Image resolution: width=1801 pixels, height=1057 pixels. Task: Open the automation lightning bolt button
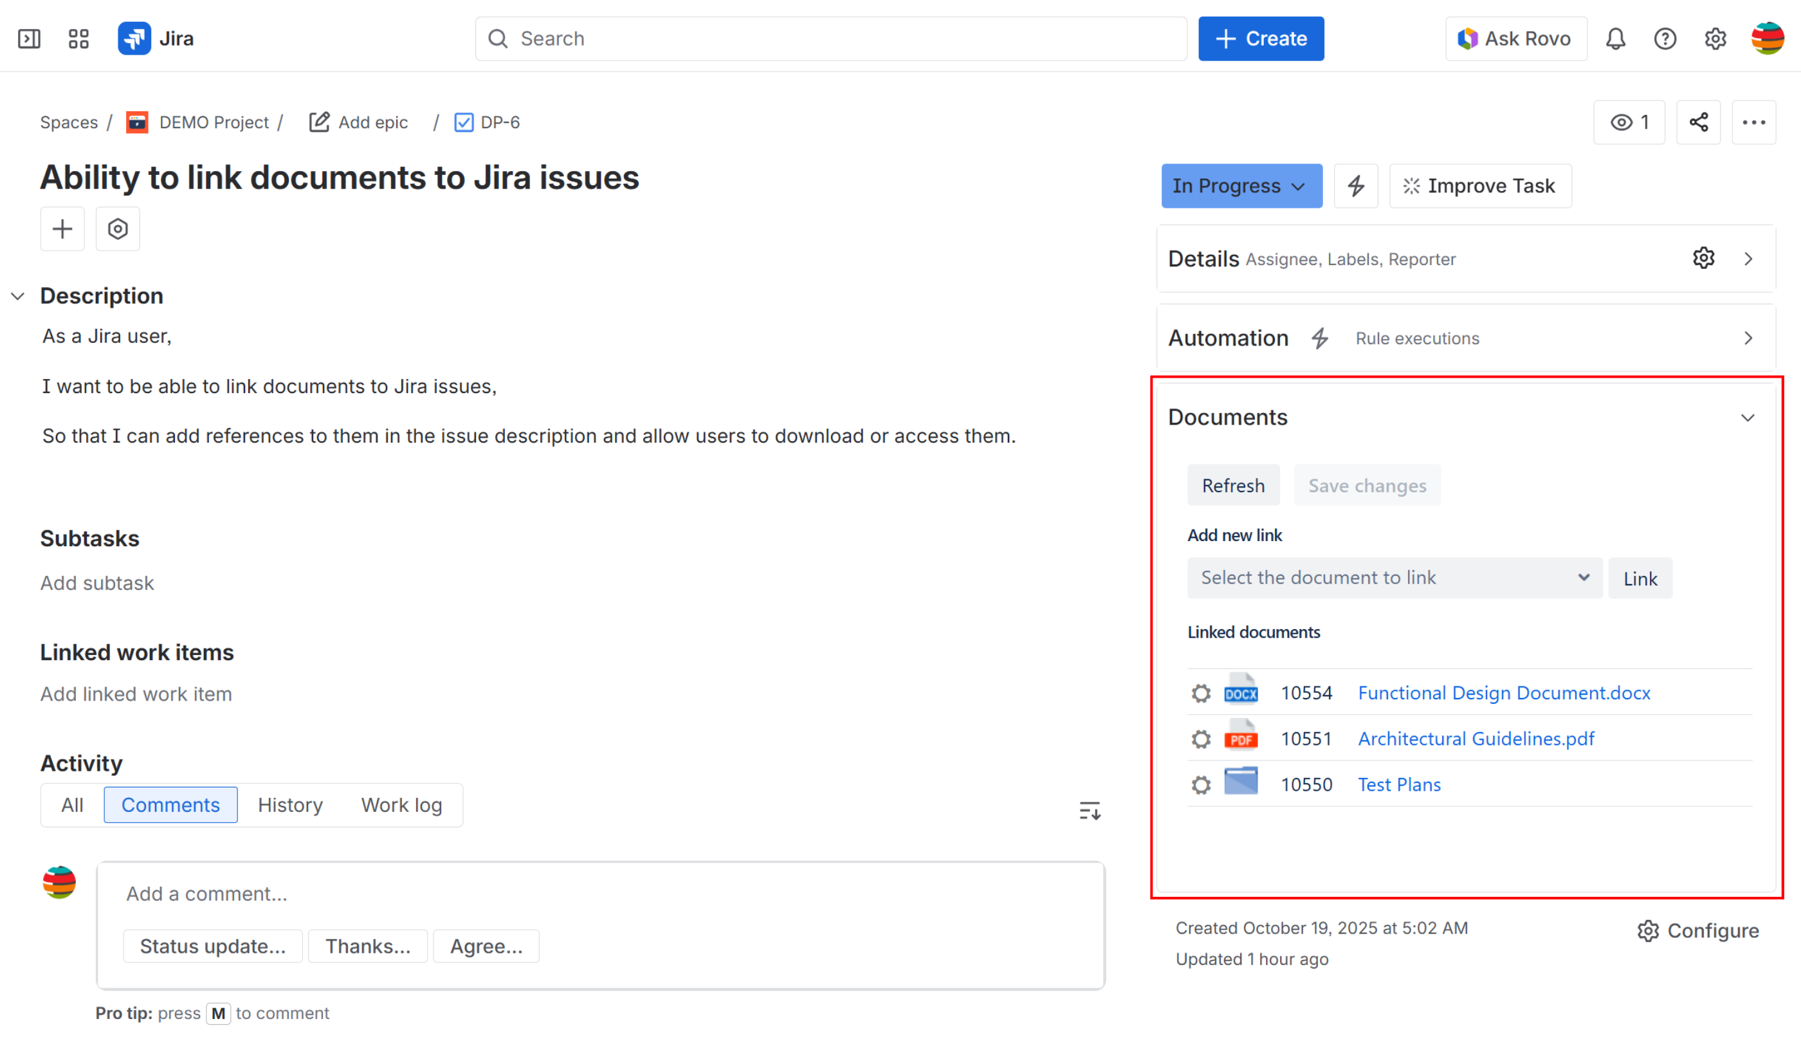pyautogui.click(x=1356, y=186)
